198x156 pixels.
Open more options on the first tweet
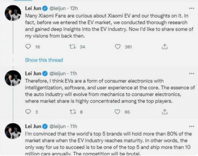(192, 8)
